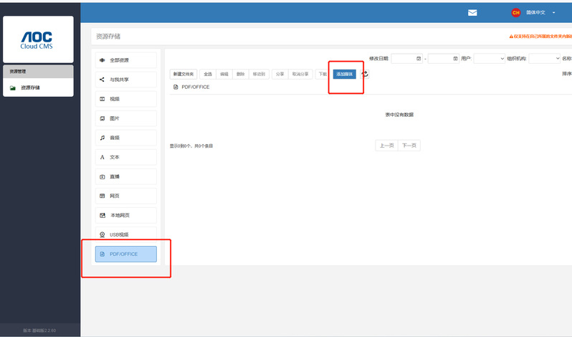This screenshot has height=337, width=572.
Task: Open the 网页 web page category
Action: 126,196
